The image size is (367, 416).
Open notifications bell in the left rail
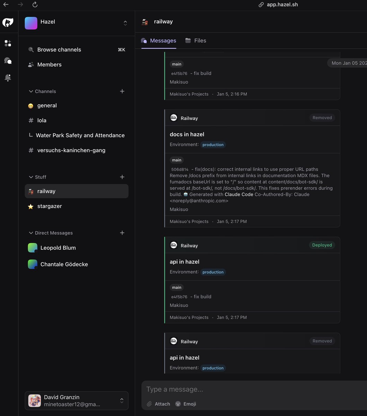point(8,78)
